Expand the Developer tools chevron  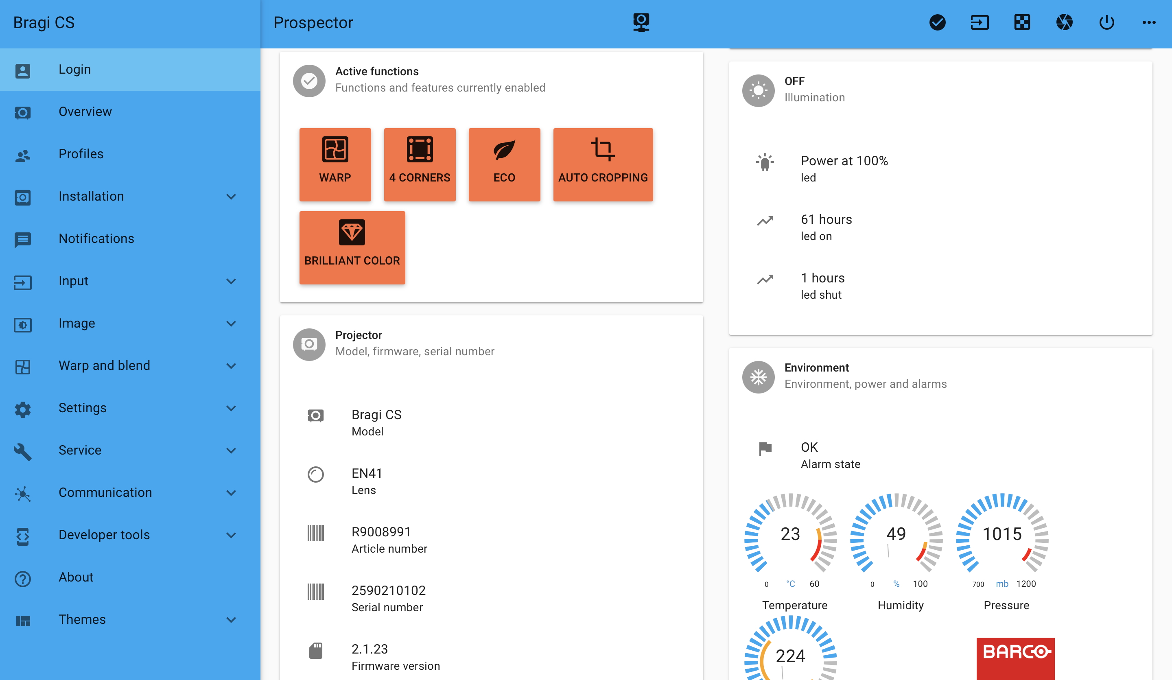(231, 535)
